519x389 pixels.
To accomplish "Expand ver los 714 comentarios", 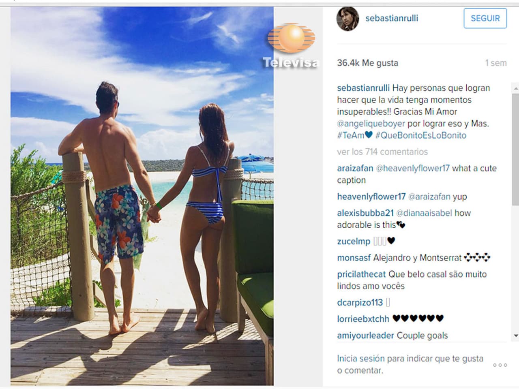I will (382, 152).
